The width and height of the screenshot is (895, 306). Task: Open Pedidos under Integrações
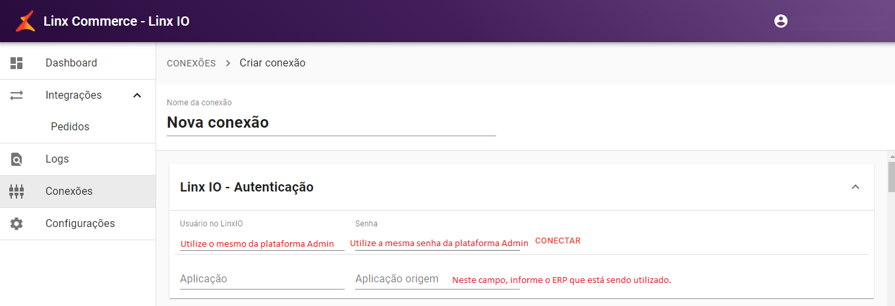(x=78, y=127)
